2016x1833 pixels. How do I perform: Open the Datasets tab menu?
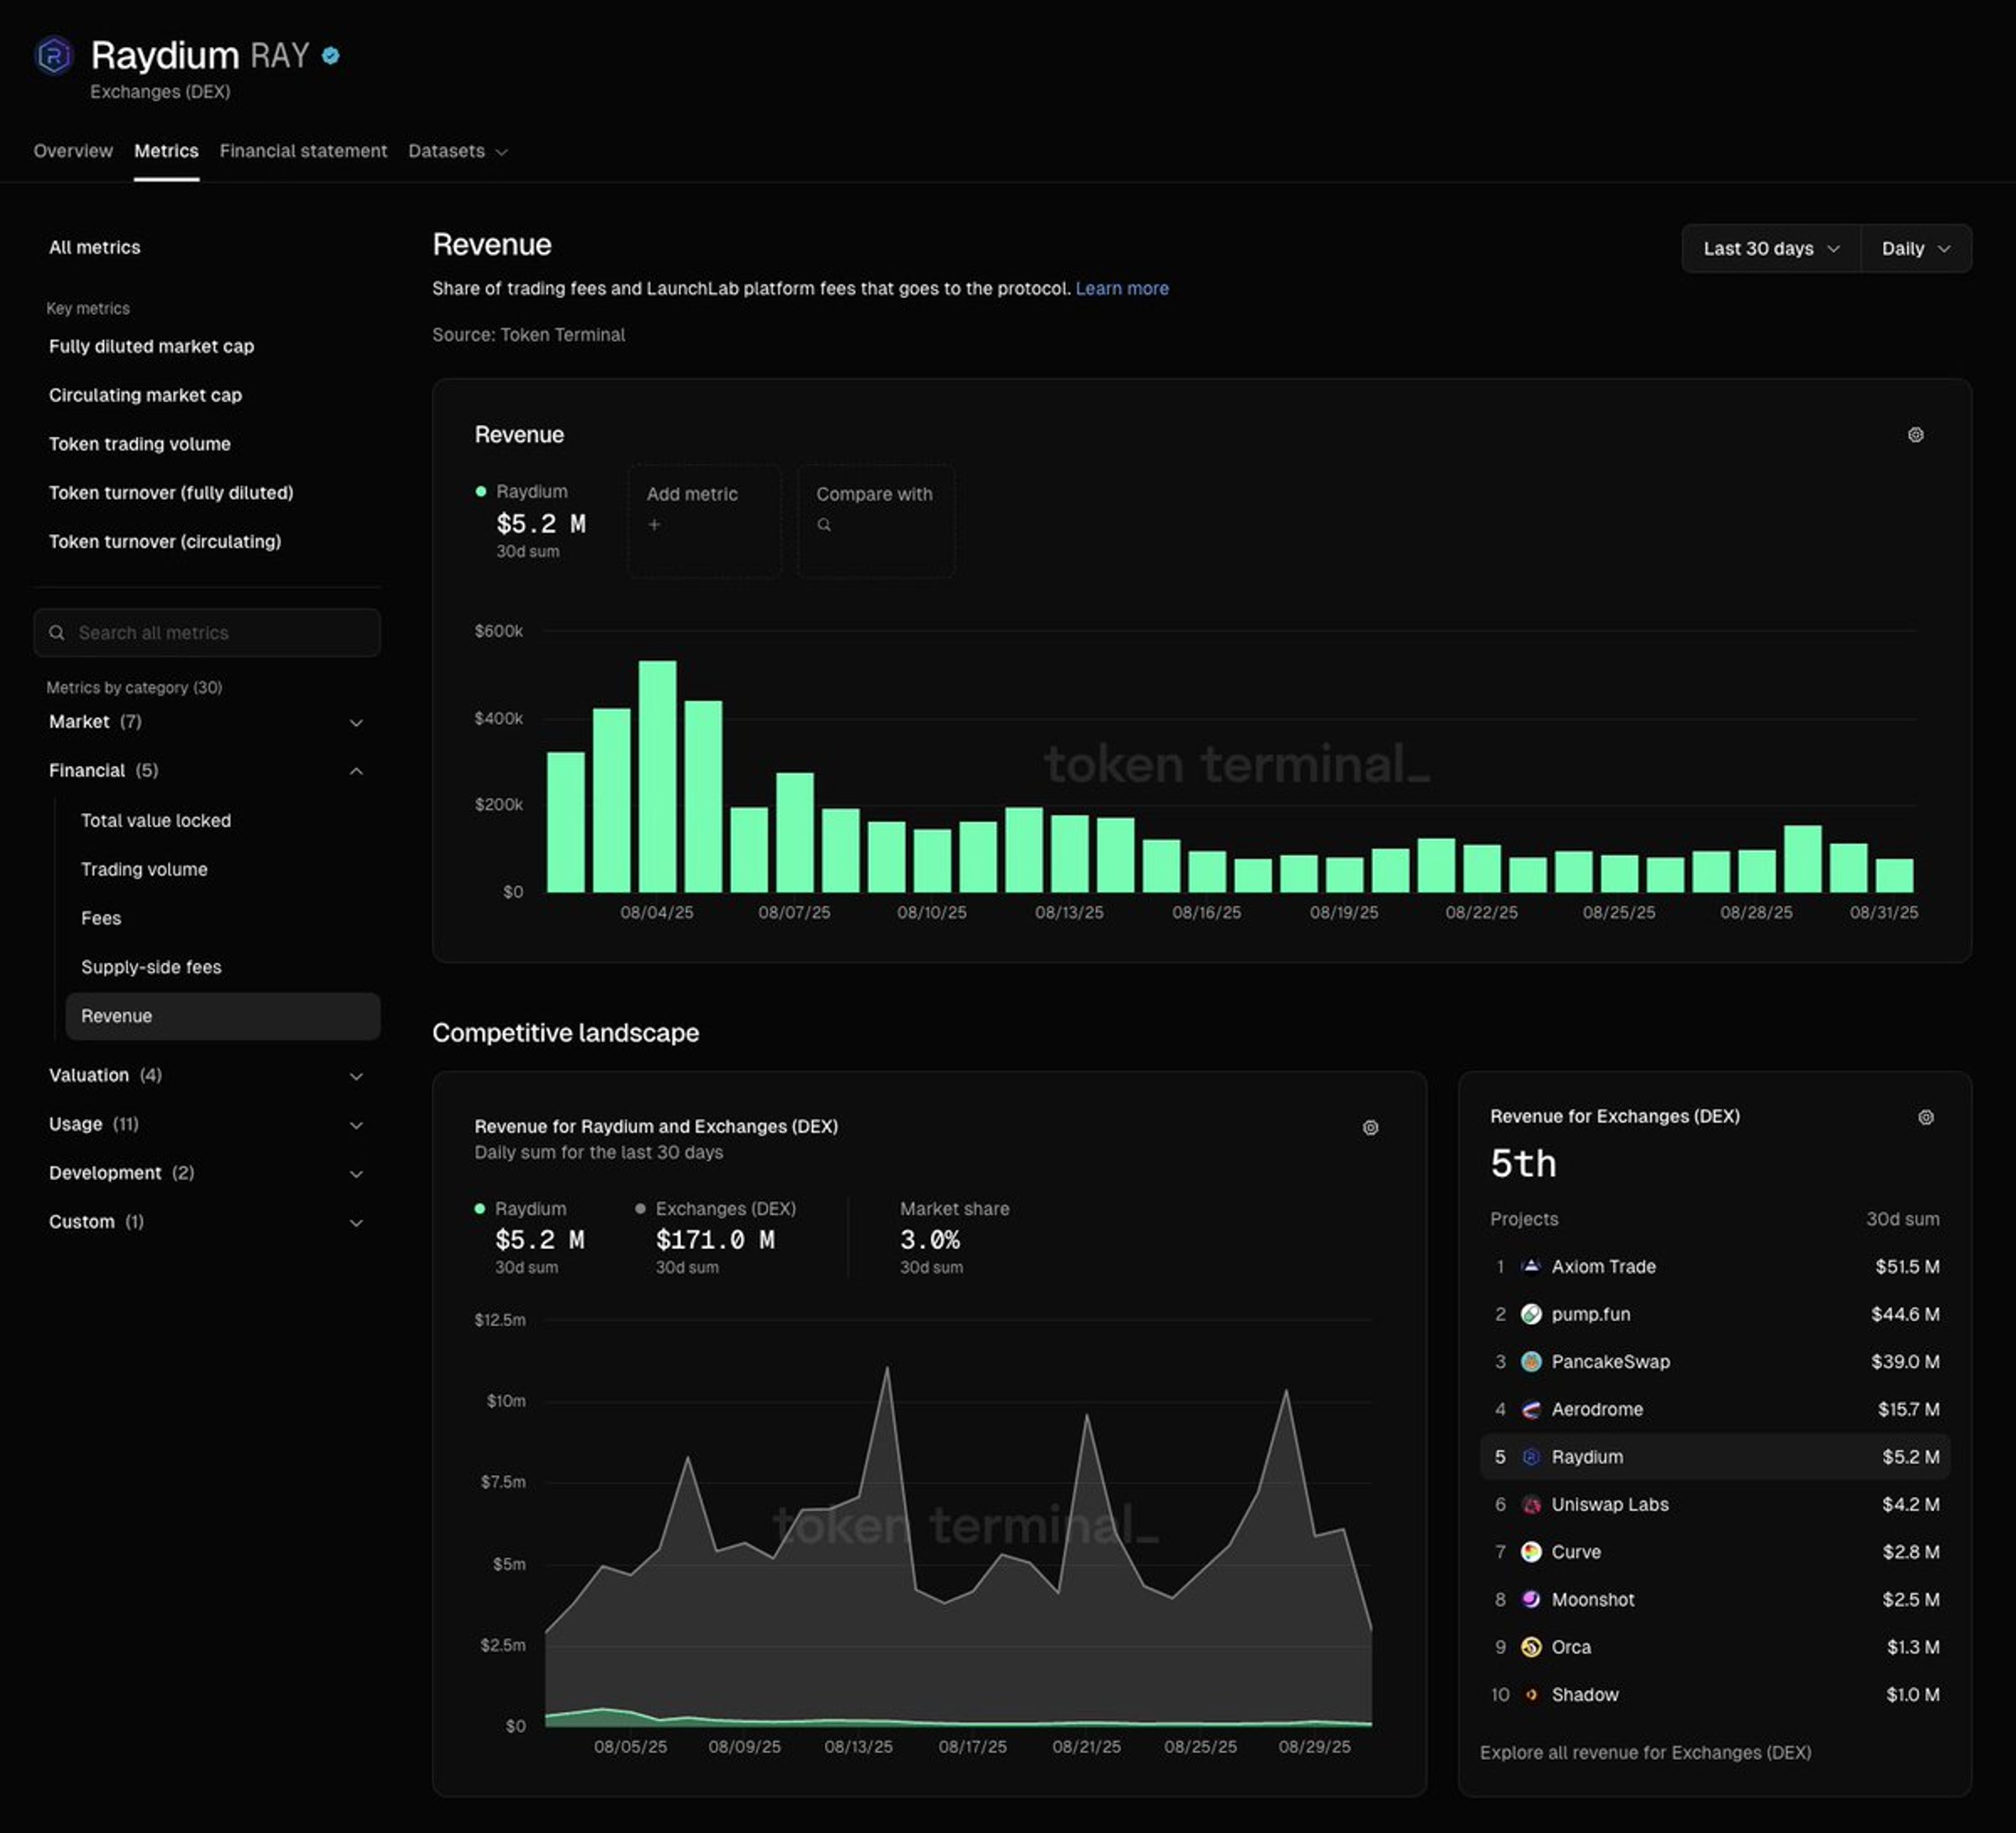[x=458, y=151]
